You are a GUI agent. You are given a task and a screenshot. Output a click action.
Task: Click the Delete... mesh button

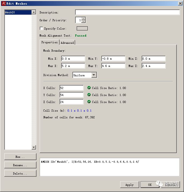coord(20,173)
